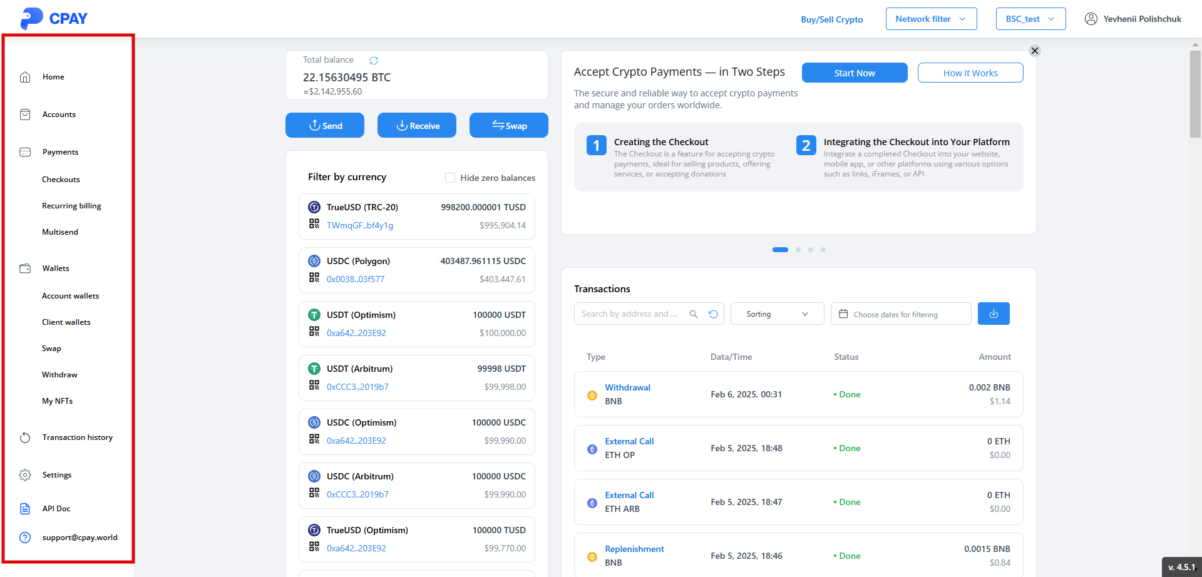Click the Swap button below the balance
Screen dimensions: 1202x577
coord(508,125)
